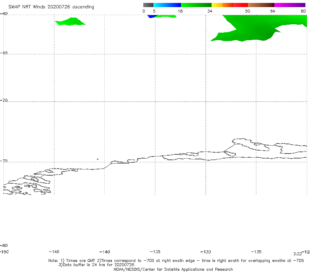Click the color bar label "50"
310x272 pixels.
coord(248,11)
